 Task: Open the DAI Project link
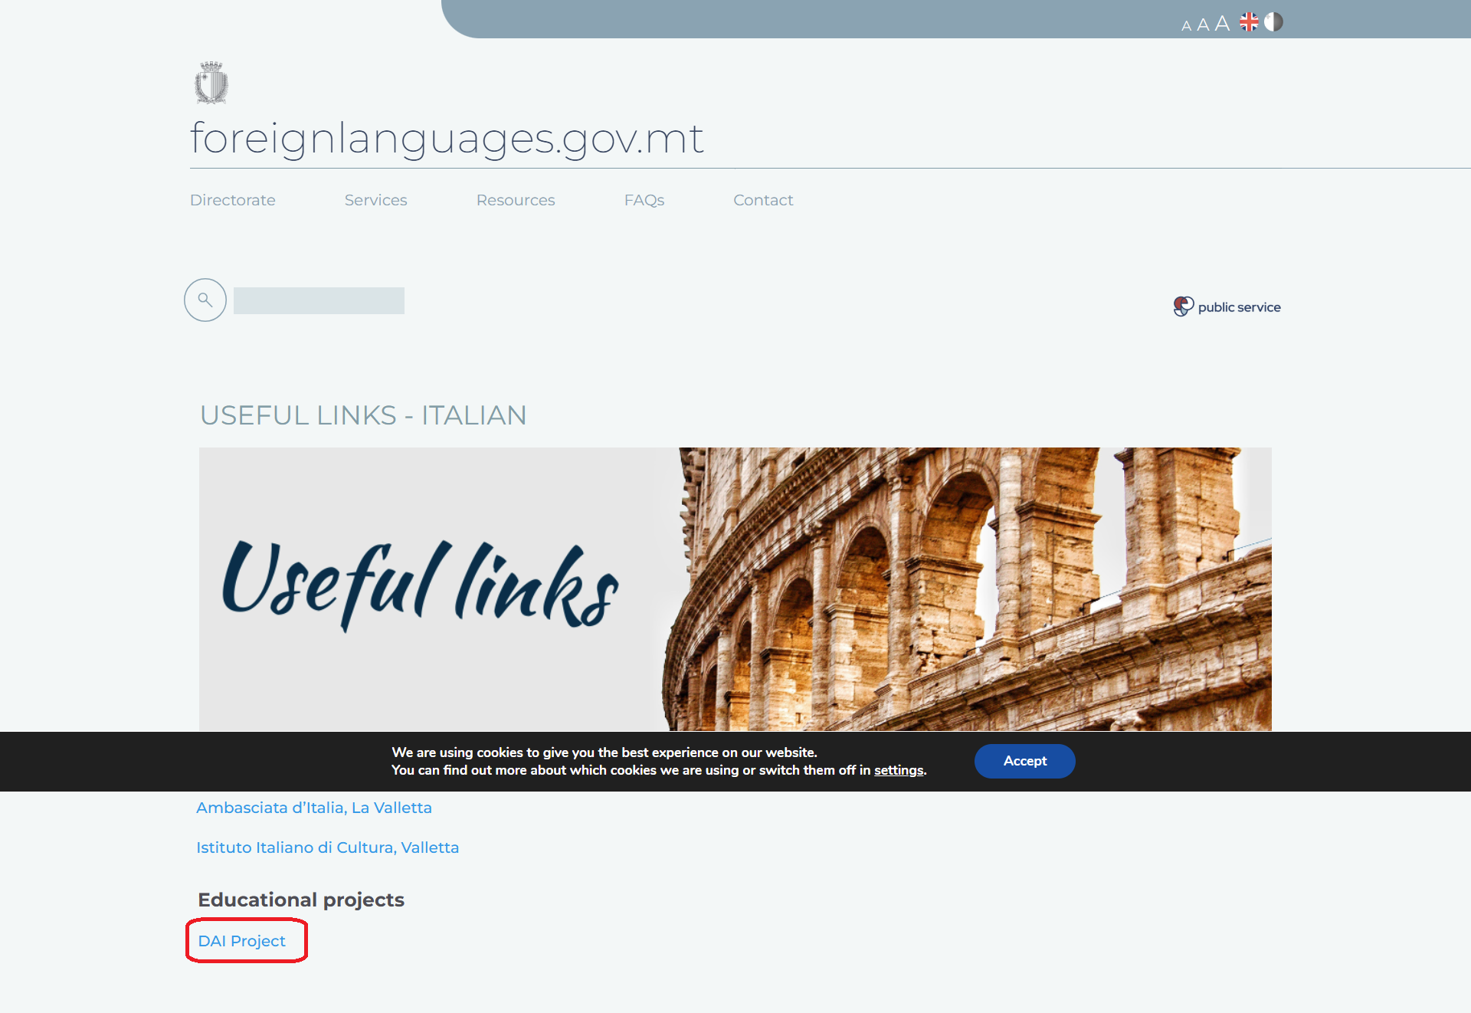[x=241, y=941]
